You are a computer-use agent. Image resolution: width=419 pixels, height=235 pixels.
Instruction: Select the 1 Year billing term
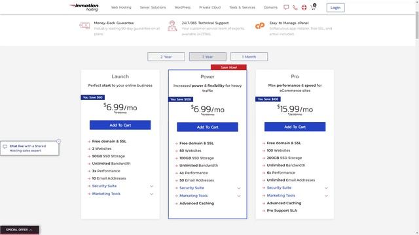(x=208, y=57)
